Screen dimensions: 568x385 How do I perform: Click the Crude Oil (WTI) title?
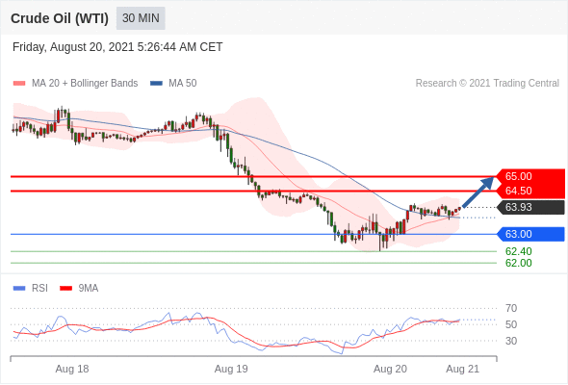(60, 18)
